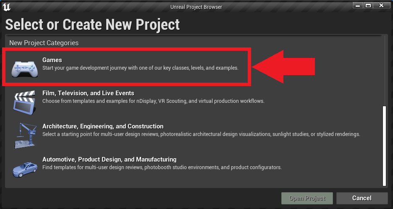
Task: Click the Unreal Project Browser title text
Action: point(196,7)
